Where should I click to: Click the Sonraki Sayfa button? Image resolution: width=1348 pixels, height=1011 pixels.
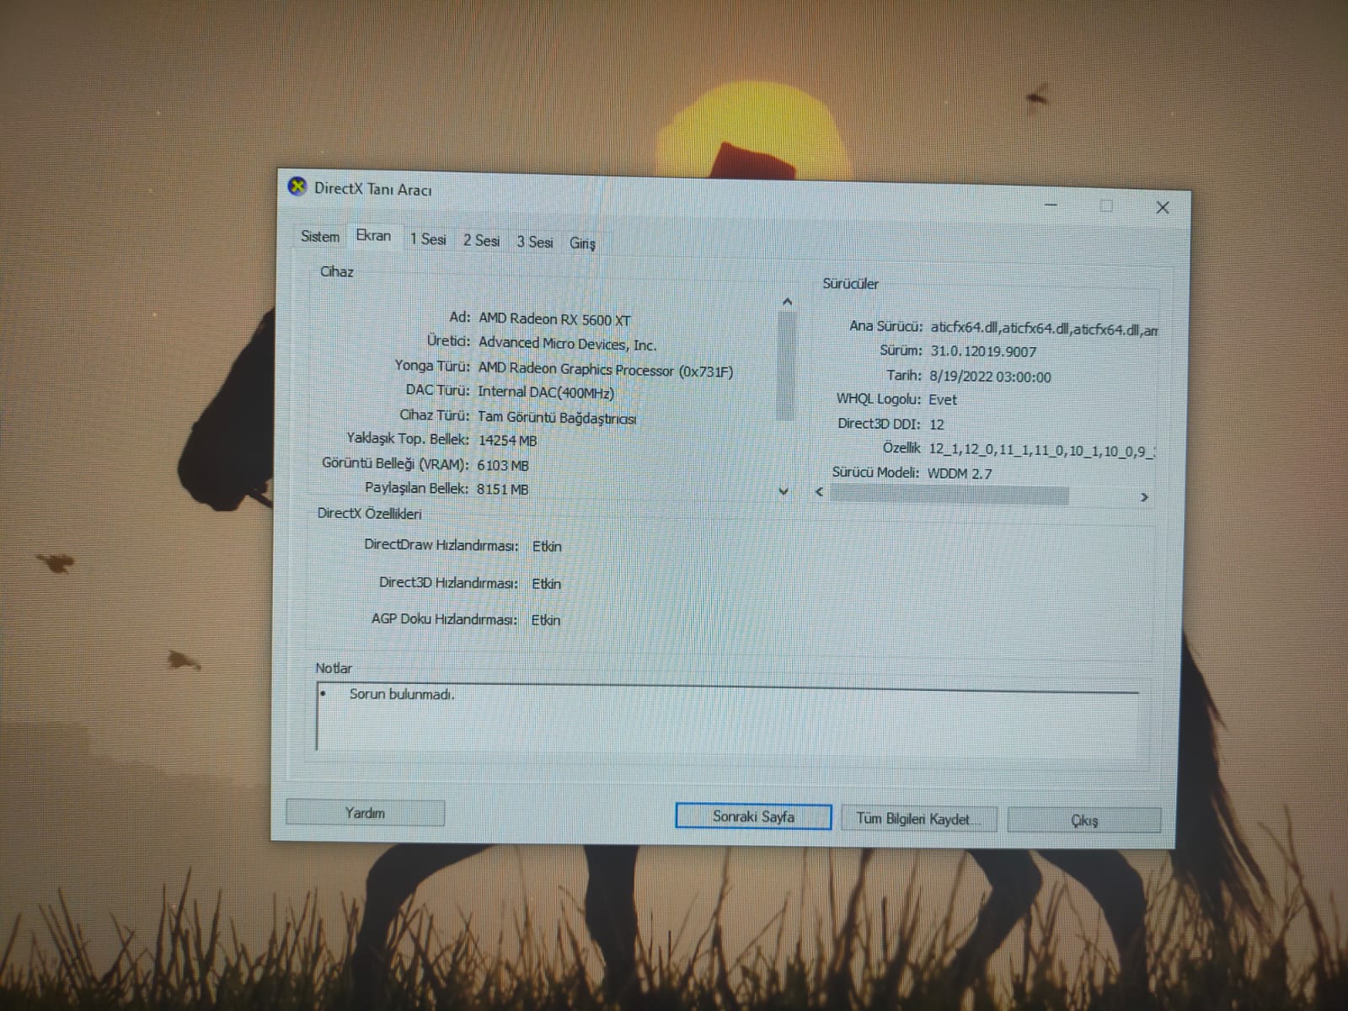[x=753, y=816]
